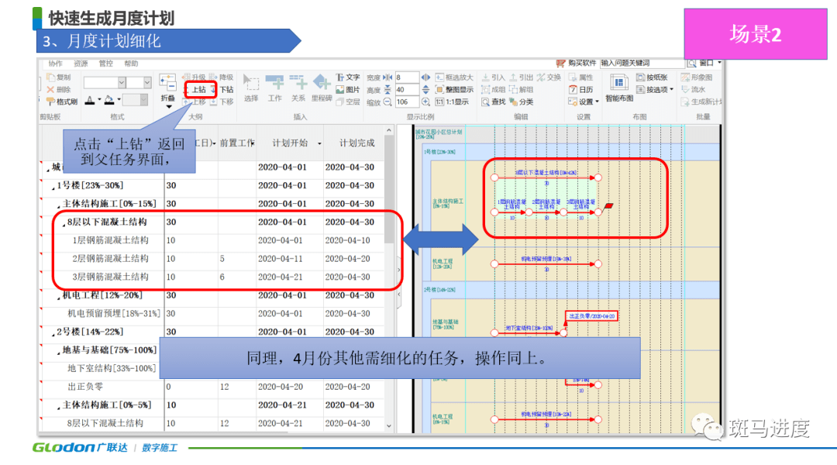Screen dimensions: 837x465
Task: Click the 交换 swap icon
Action: tap(541, 77)
